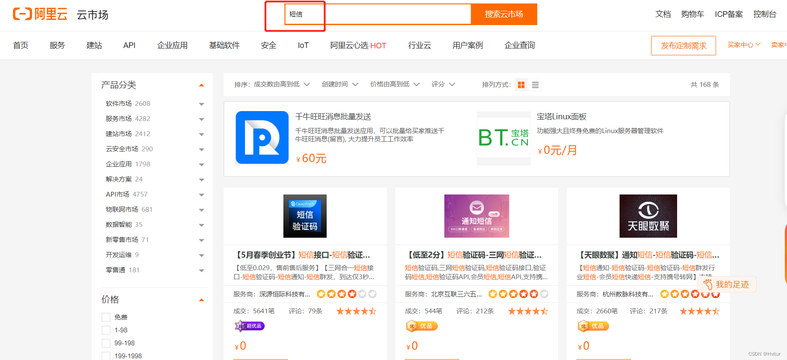Expand the 企业应用 category arrow
The image size is (787, 360).
tap(201, 165)
